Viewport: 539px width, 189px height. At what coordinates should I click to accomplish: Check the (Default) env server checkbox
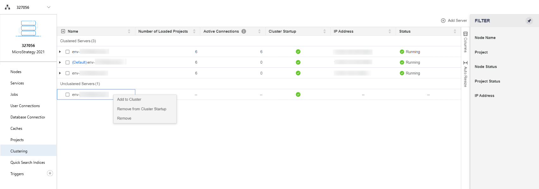tap(67, 62)
